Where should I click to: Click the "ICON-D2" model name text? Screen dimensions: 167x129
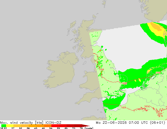53,123
